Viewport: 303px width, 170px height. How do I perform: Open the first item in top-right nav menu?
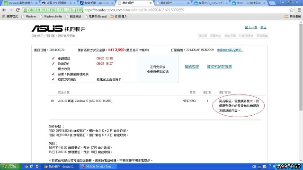(203, 36)
